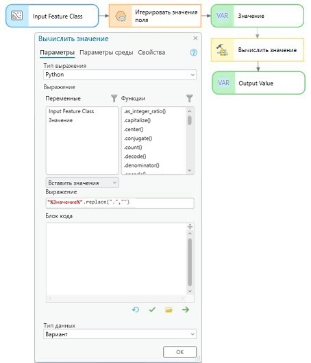Switch to the 'Параметры среды' tab
Image resolution: width=311 pixels, height=363 pixels.
(106, 53)
